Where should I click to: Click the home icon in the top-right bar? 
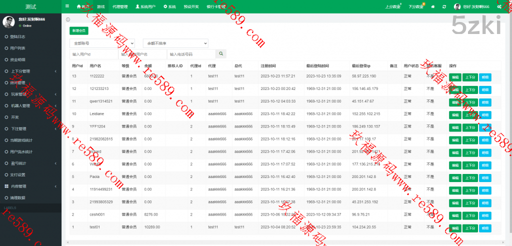[432, 6]
